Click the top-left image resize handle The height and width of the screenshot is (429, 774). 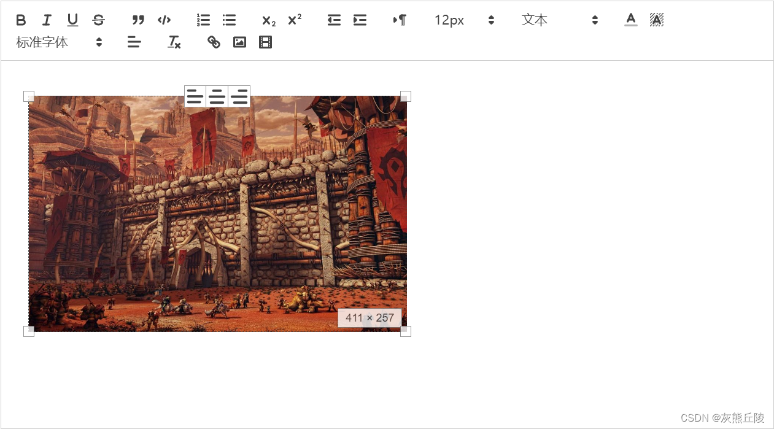click(x=29, y=96)
